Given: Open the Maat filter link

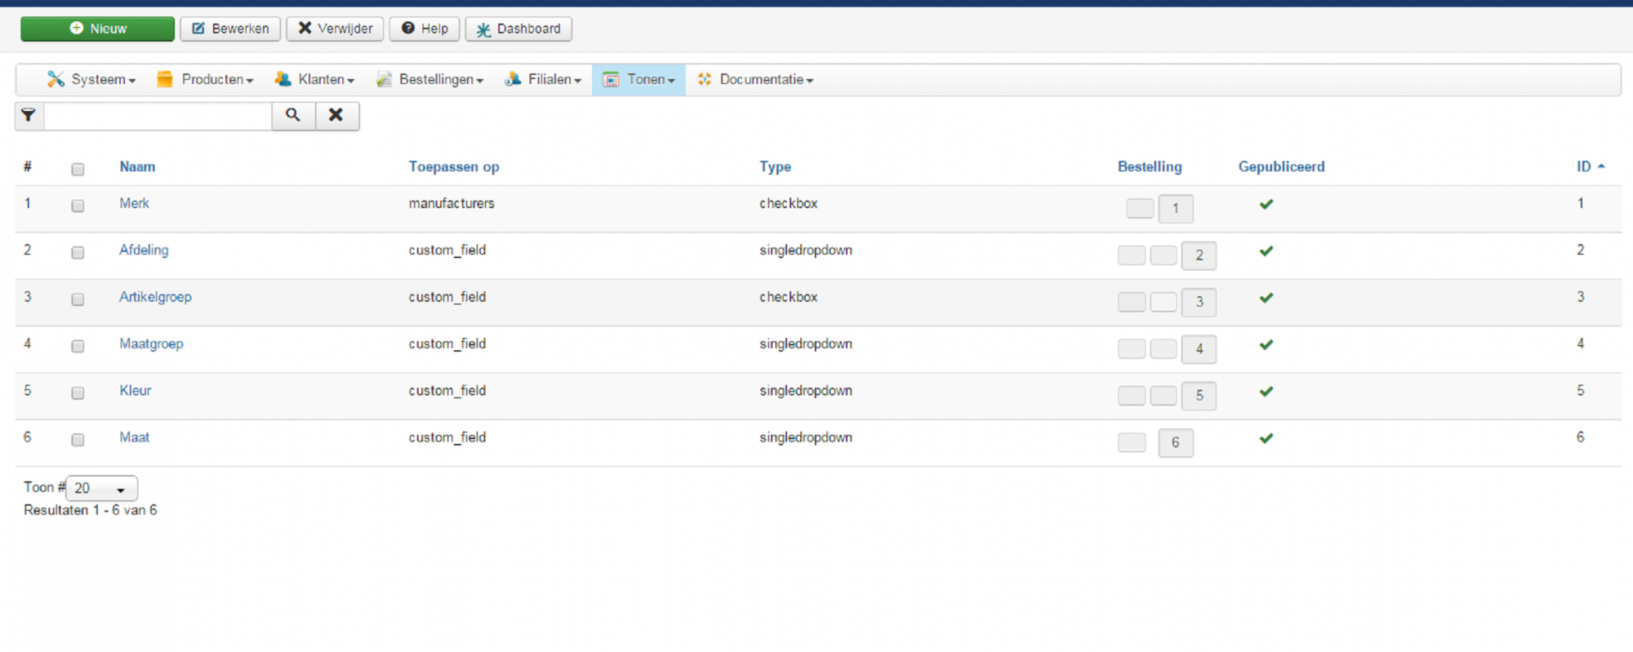Looking at the screenshot, I should [x=134, y=437].
